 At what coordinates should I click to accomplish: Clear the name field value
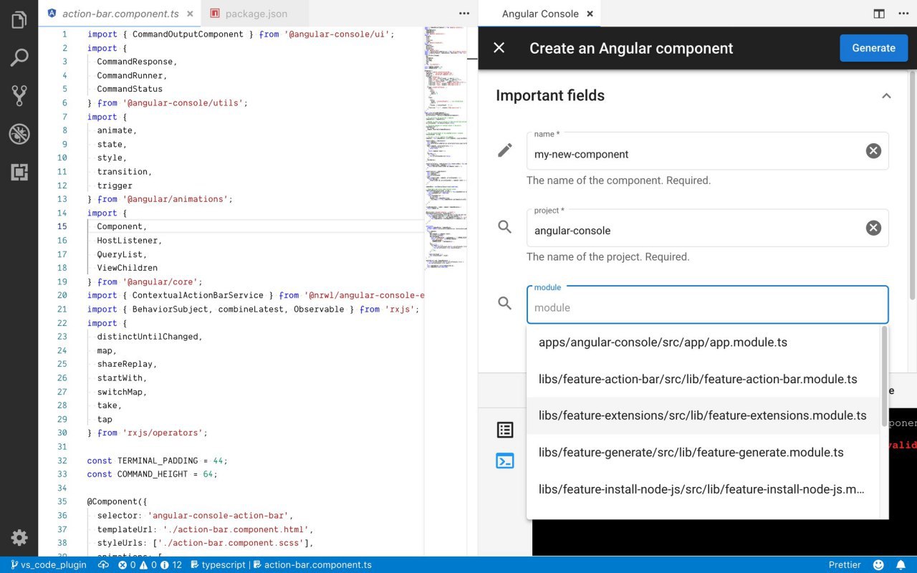(x=873, y=150)
